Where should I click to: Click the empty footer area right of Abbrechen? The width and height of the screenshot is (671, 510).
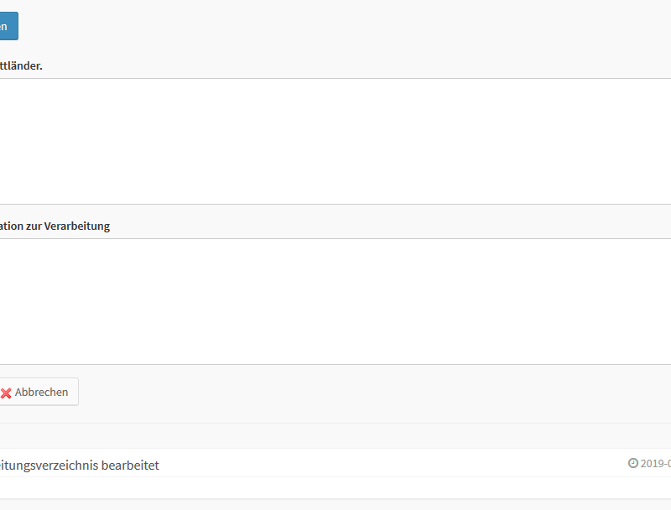(x=377, y=393)
